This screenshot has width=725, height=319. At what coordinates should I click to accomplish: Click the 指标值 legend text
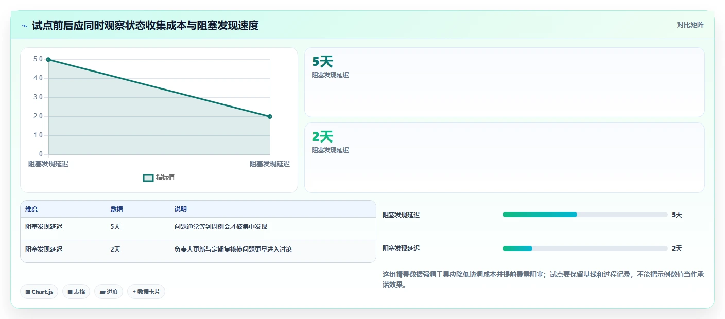point(165,178)
